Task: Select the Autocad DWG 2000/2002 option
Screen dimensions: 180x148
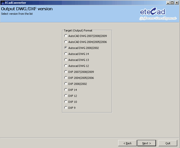Action: (x=66, y=48)
